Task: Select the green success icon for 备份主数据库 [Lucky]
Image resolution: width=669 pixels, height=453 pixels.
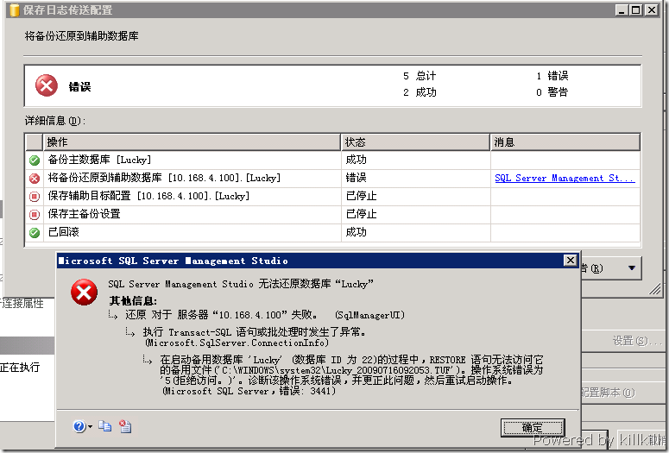Action: [x=35, y=160]
